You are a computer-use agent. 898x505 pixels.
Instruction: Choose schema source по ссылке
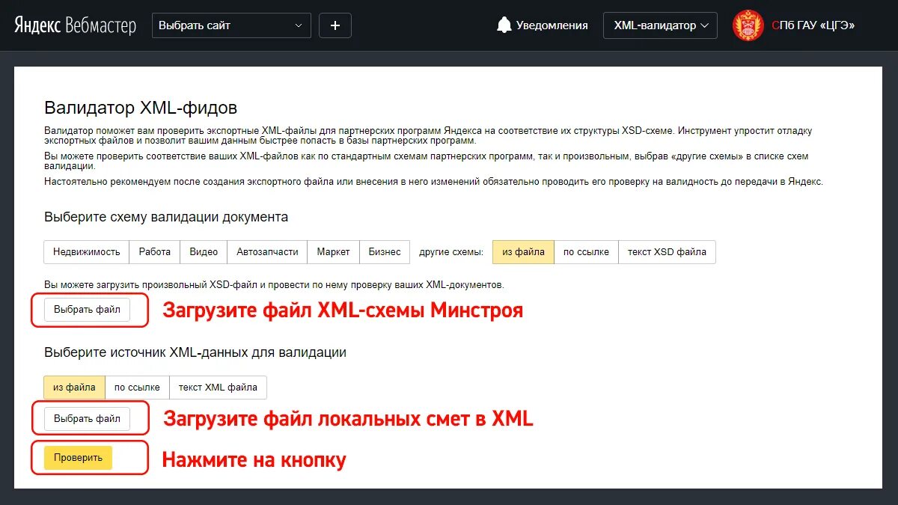pos(586,252)
